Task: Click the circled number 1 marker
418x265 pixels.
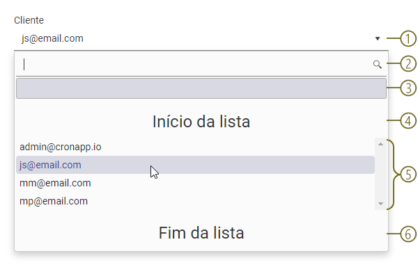Action: point(408,38)
